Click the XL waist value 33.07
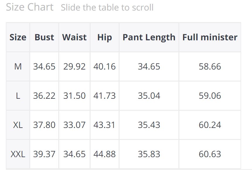The width and height of the screenshot is (252, 170). [74, 125]
